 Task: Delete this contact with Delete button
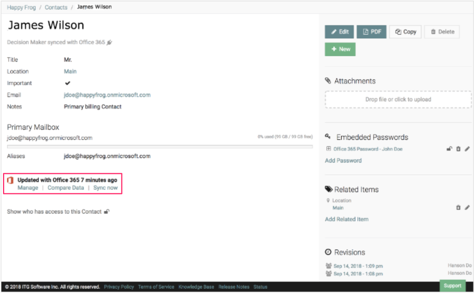tap(442, 32)
